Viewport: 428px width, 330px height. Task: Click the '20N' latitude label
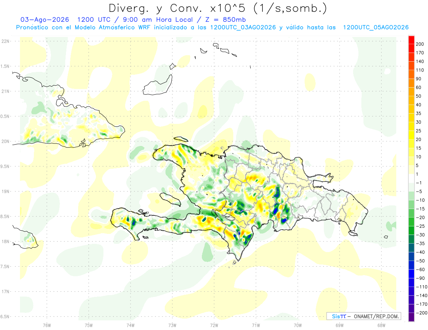[x=5, y=141]
